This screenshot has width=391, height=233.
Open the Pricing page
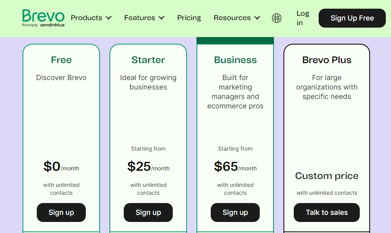click(189, 18)
